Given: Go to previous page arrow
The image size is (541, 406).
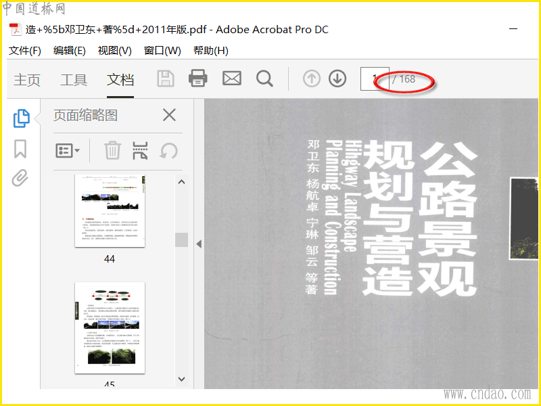Looking at the screenshot, I should coord(312,78).
